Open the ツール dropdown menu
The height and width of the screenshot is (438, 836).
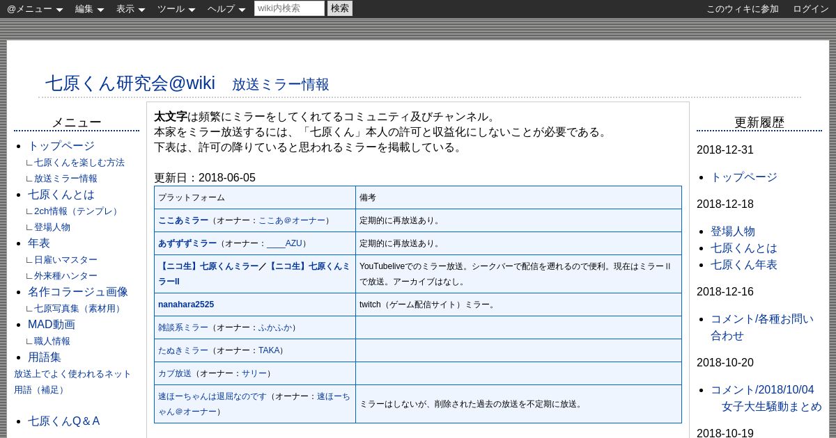pyautogui.click(x=176, y=9)
